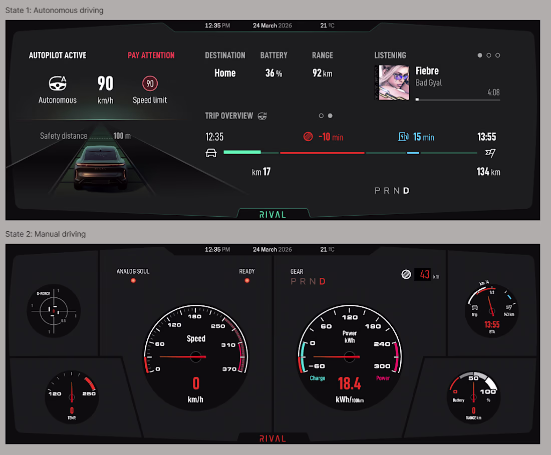The width and height of the screenshot is (551, 455).
Task: Tap the 13:55 arrival time in trip overview
Action: click(487, 137)
